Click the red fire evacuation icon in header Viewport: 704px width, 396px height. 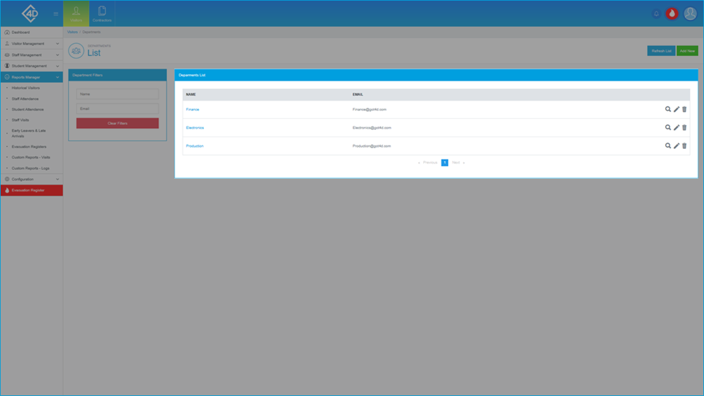[x=672, y=14]
